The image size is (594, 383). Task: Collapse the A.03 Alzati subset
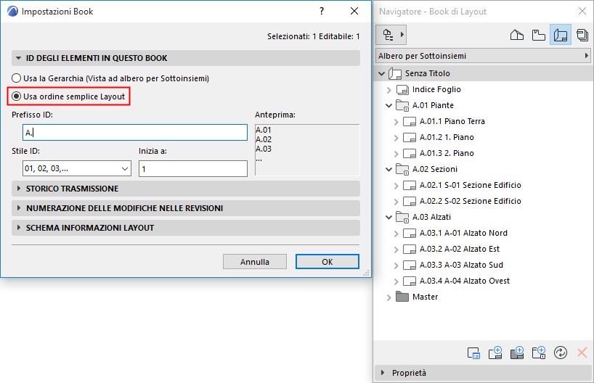coord(388,217)
